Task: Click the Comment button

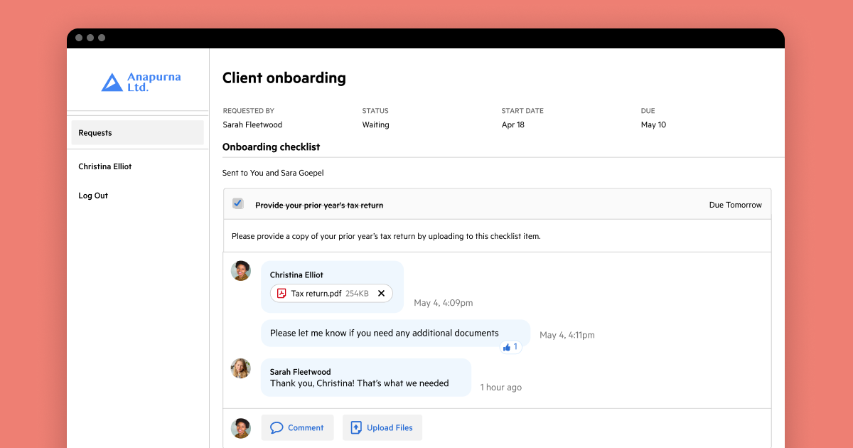Action: [x=297, y=427]
